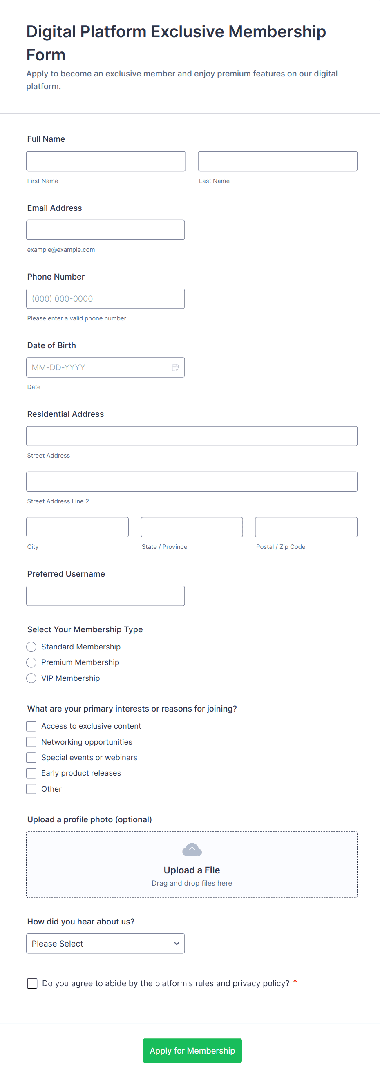
Task: Focus the First Name field
Action: point(106,161)
